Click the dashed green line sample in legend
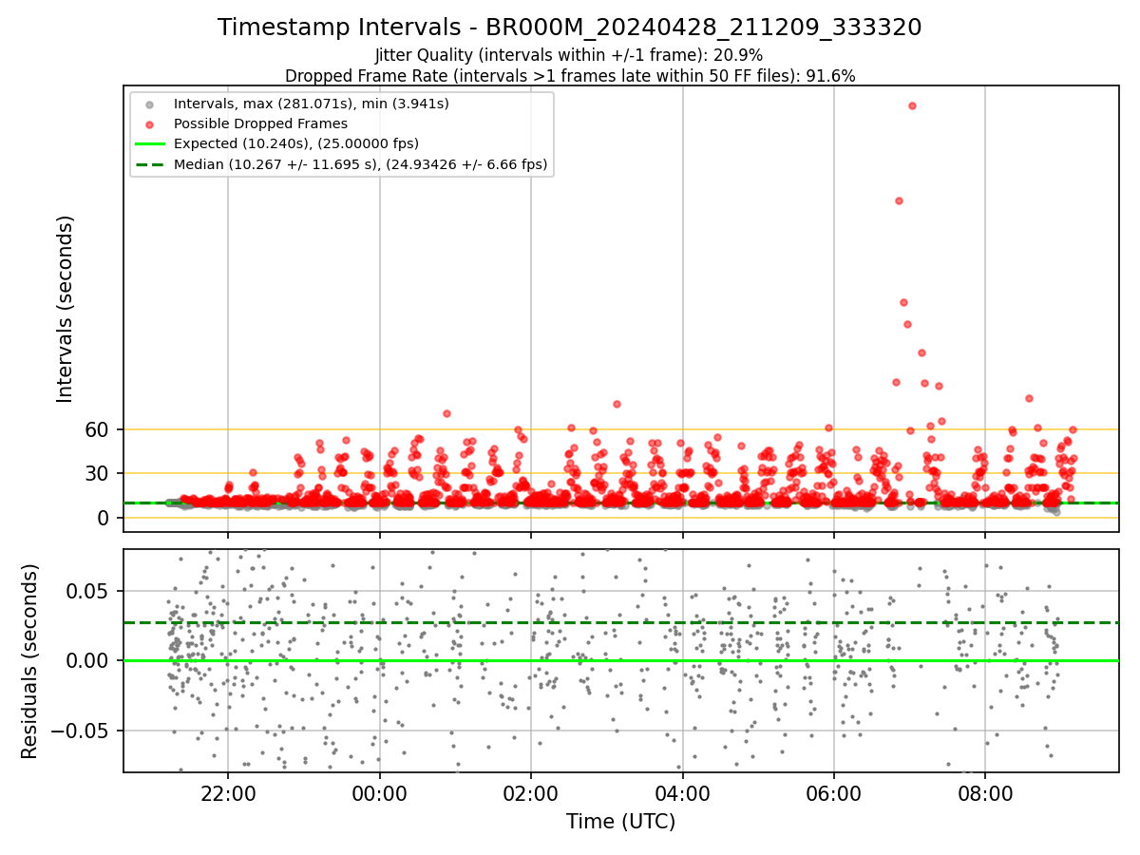 pos(149,164)
